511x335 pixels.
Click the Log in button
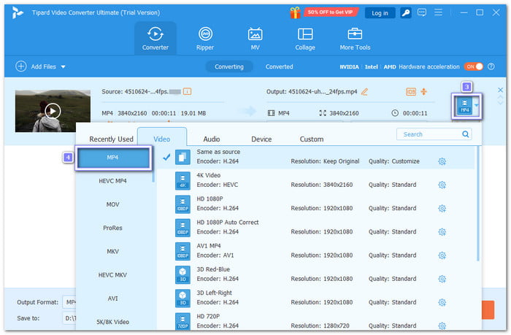pyautogui.click(x=380, y=13)
